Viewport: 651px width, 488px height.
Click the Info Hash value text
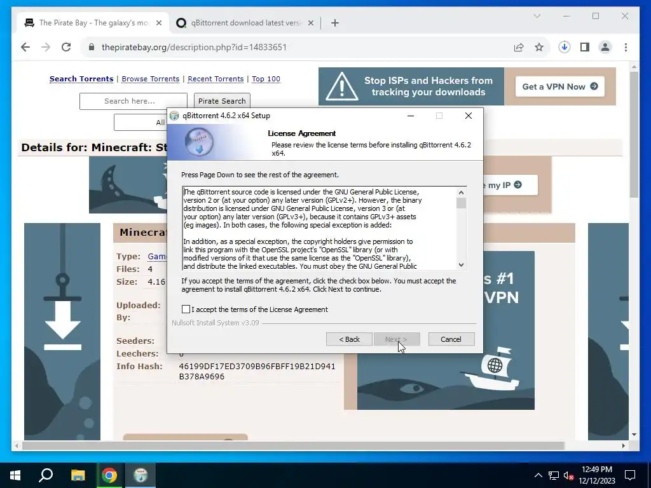[x=257, y=371]
